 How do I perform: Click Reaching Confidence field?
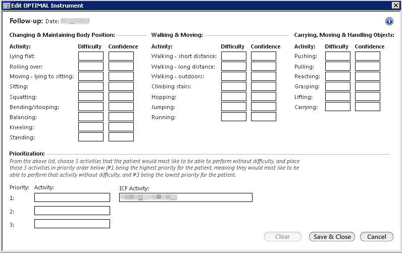[x=368, y=76]
